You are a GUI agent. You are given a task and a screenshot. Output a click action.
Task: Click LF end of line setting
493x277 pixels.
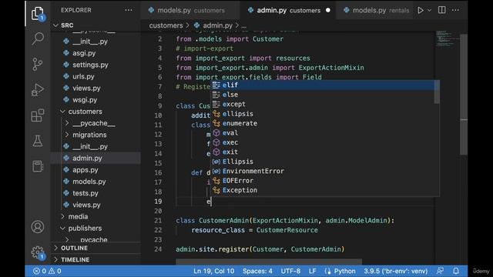312,271
